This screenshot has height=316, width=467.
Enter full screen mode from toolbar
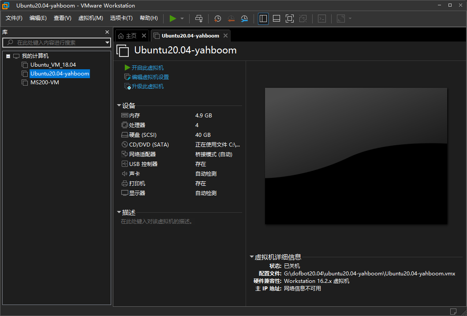click(289, 19)
